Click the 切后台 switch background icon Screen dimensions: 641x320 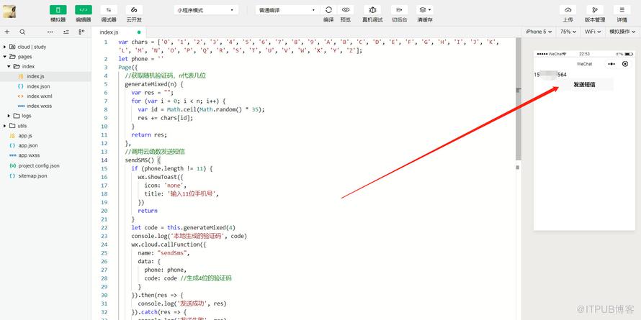(400, 10)
